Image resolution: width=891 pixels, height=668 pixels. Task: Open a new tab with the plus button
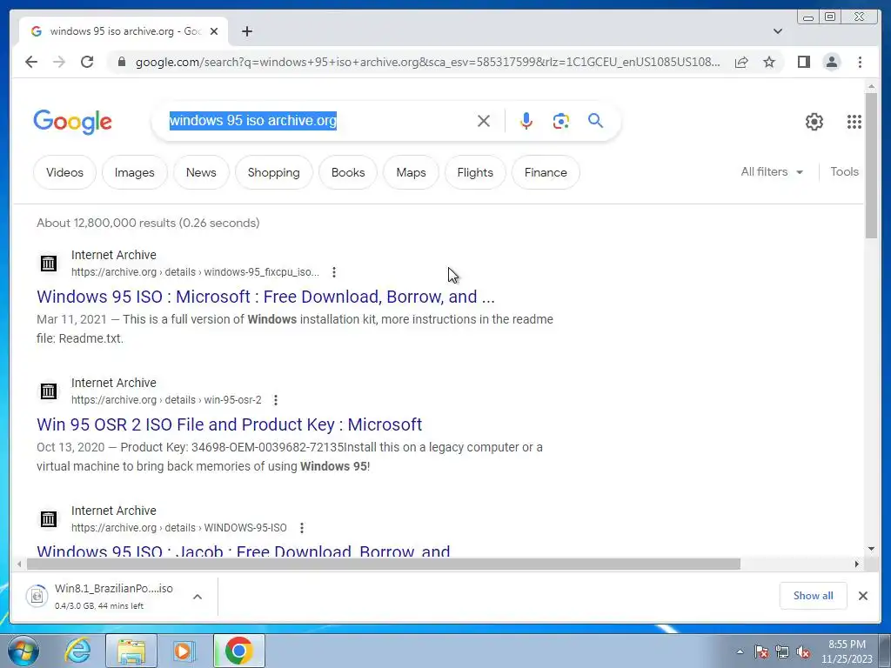pos(246,31)
